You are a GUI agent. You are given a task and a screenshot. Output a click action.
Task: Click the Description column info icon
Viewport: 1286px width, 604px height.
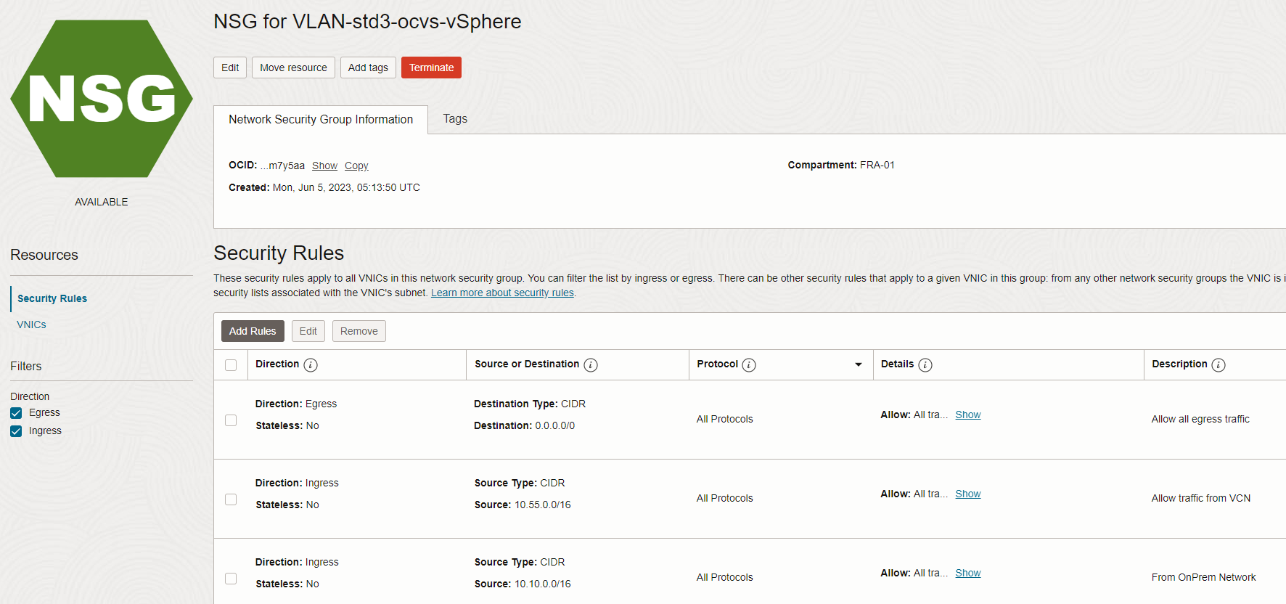tap(1219, 364)
